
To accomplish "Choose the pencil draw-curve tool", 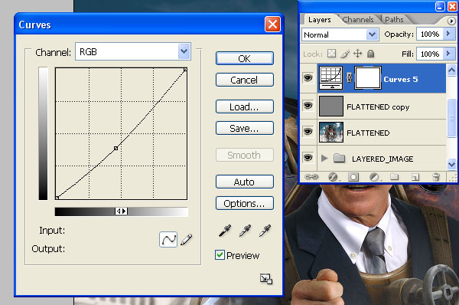I will (187, 239).
